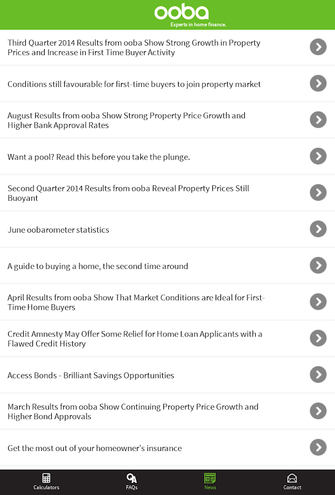Go to the Contact tab label

click(292, 487)
